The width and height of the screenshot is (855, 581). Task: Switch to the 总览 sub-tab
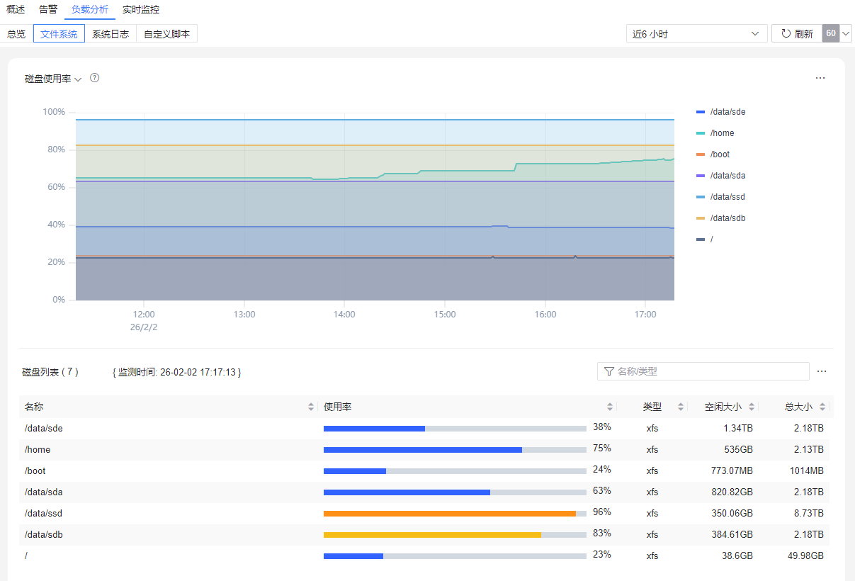16,33
